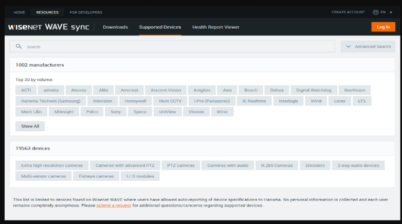The width and height of the screenshot is (402, 224).
Task: Select the Encoders device filter
Action: click(x=315, y=165)
